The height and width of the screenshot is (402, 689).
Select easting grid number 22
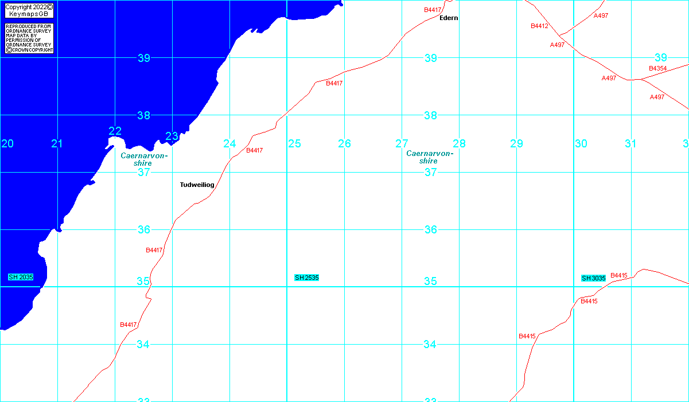pos(115,131)
